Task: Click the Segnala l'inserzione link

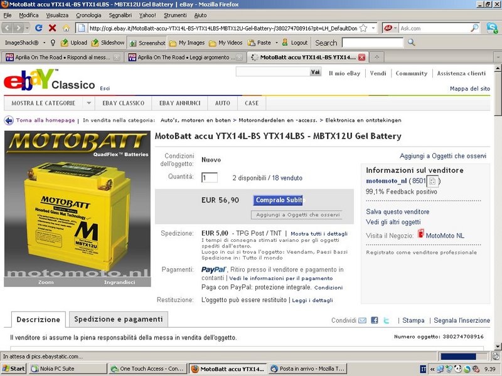Action: [x=462, y=320]
